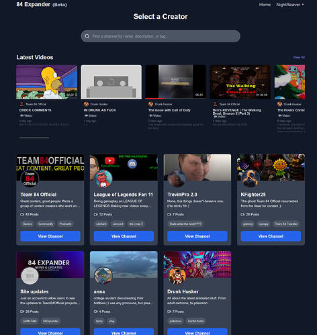Select the Team 84 Founder tag
Screen dimensions: 317x335
(x=286, y=224)
